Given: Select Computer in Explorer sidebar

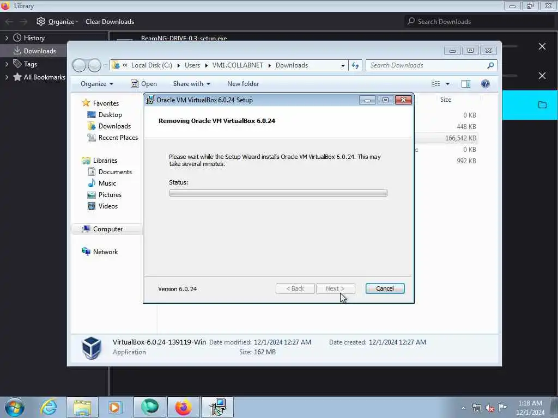Looking at the screenshot, I should click(107, 229).
